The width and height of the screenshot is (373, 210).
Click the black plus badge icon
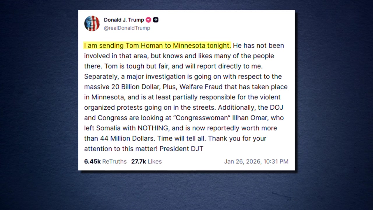click(156, 20)
